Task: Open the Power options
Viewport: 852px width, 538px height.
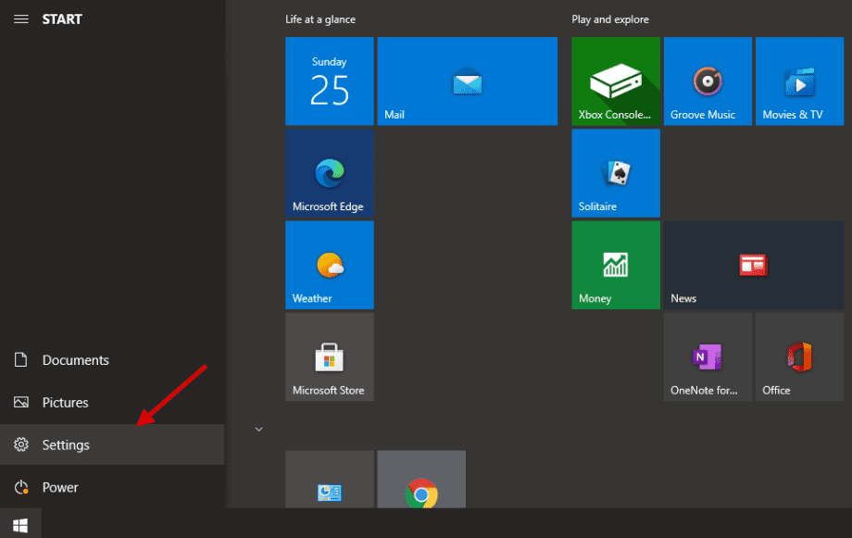Action: [x=61, y=487]
